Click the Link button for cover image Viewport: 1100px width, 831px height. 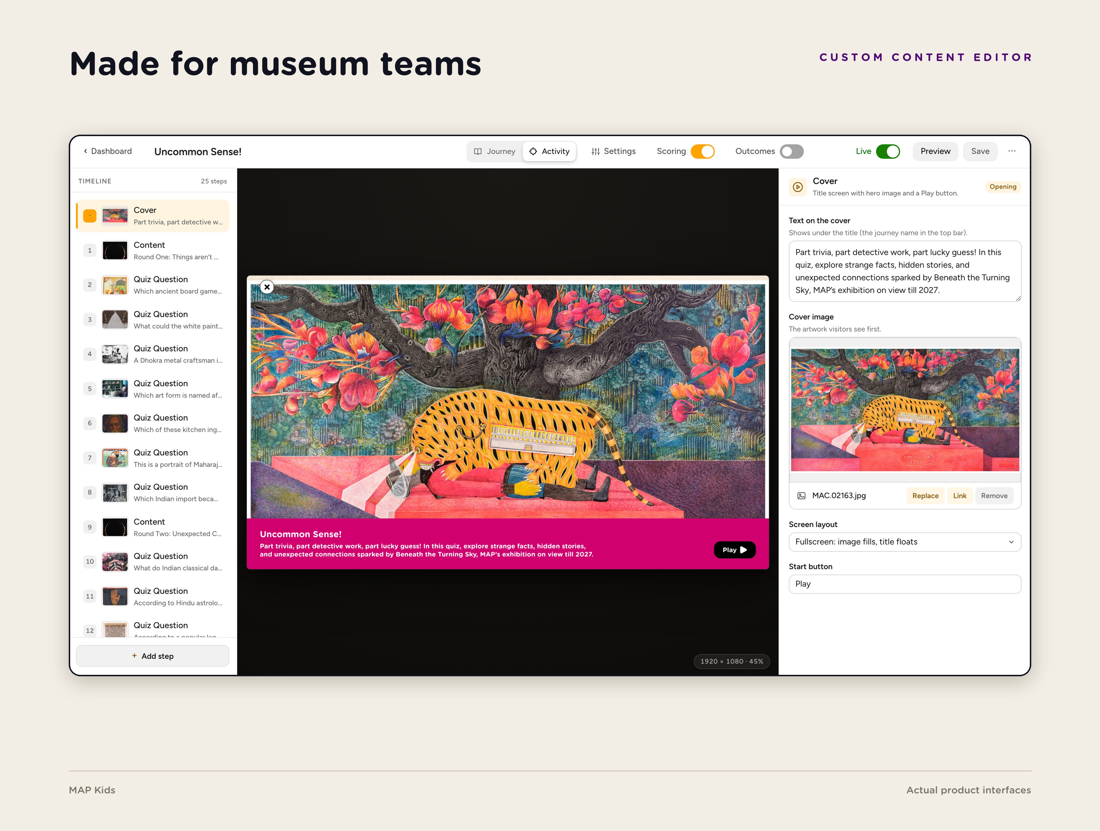[x=960, y=496]
